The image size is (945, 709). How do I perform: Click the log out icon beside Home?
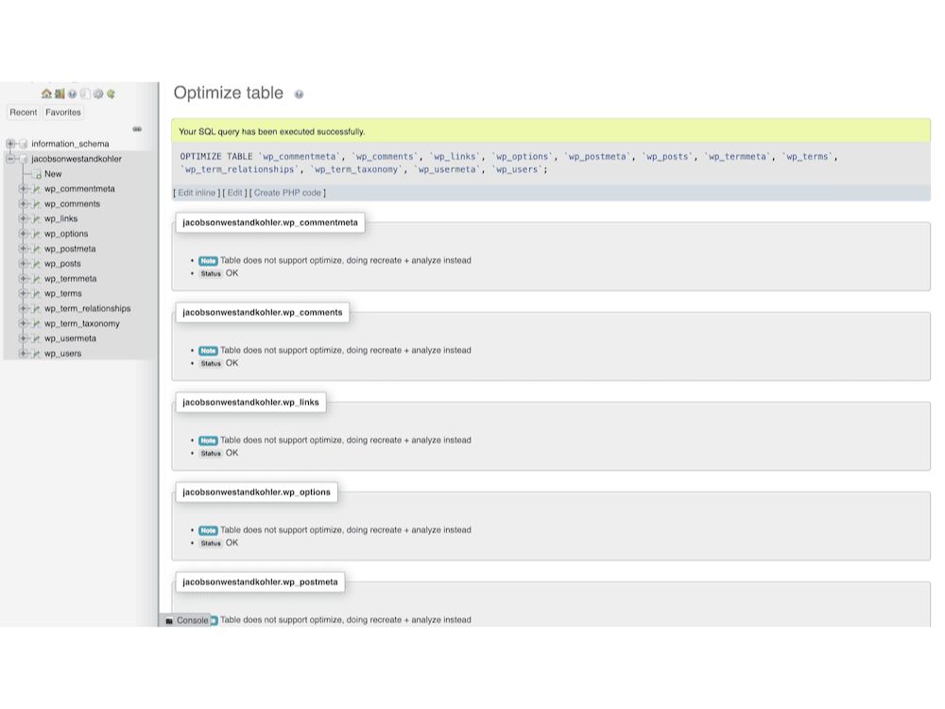[60, 94]
